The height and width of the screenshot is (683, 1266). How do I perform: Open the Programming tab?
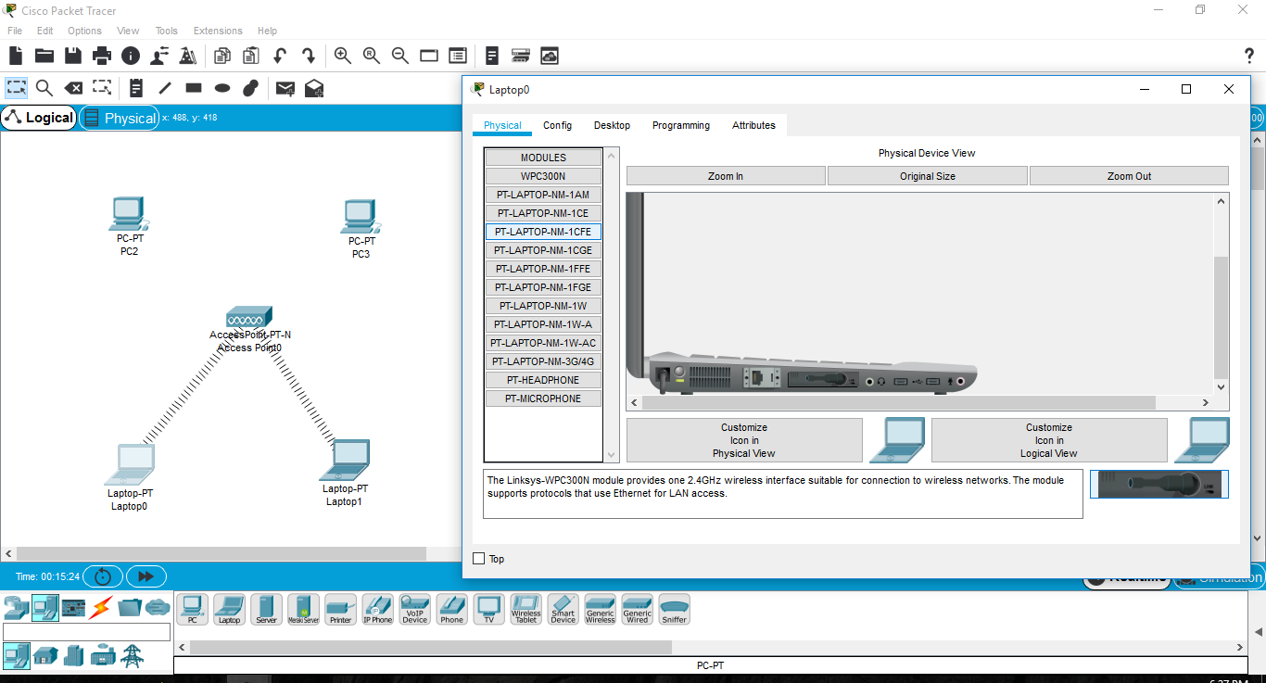coord(681,125)
